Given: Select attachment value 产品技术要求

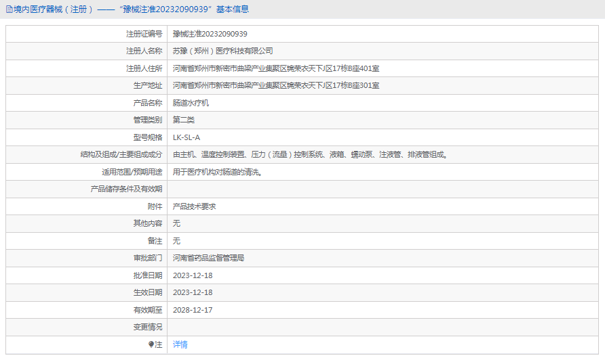Looking at the screenshot, I should 195,206.
